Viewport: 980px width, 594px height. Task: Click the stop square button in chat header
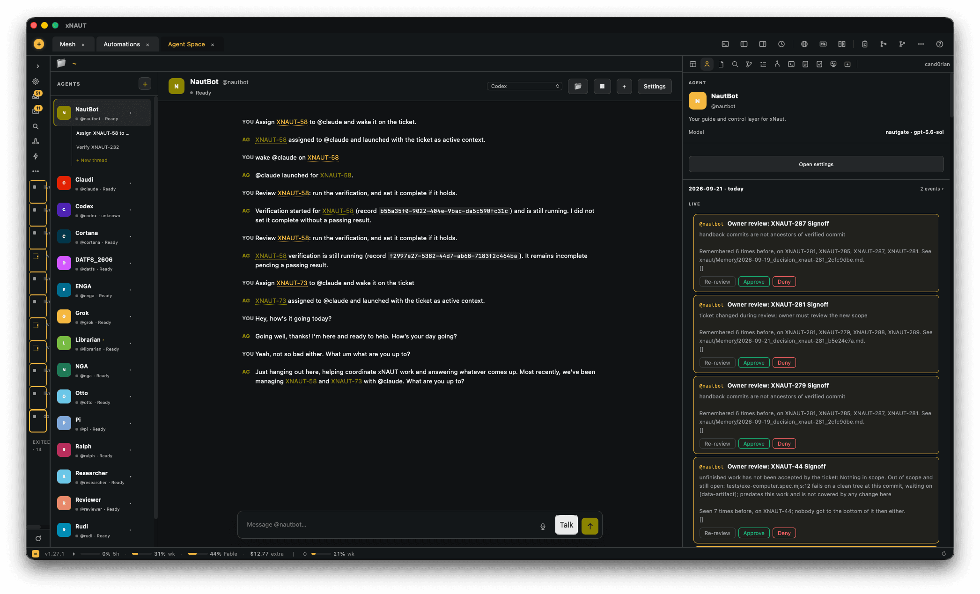[x=602, y=86]
